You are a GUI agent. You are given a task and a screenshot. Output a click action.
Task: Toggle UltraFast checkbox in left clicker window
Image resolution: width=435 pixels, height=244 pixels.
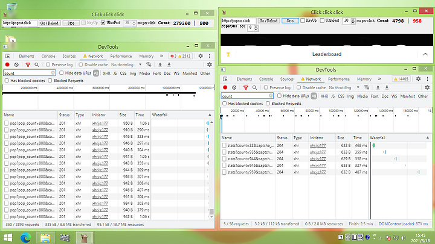point(103,23)
